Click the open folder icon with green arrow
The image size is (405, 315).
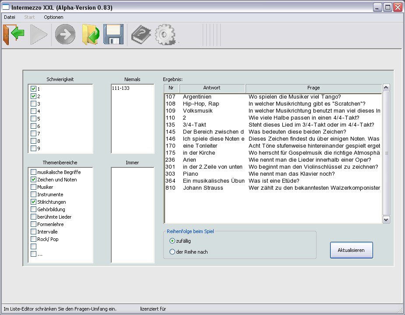tap(90, 34)
